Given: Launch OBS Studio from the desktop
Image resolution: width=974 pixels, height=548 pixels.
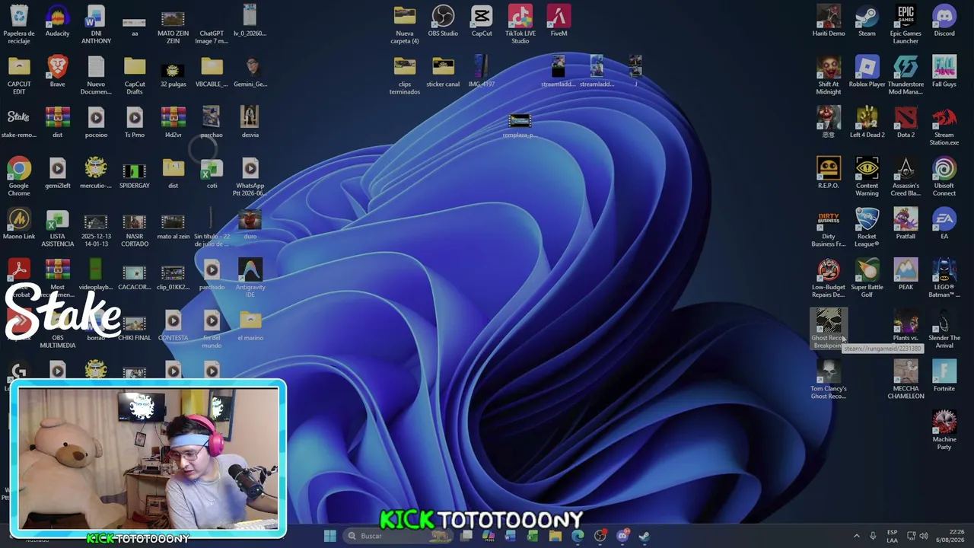Looking at the screenshot, I should tap(443, 21).
